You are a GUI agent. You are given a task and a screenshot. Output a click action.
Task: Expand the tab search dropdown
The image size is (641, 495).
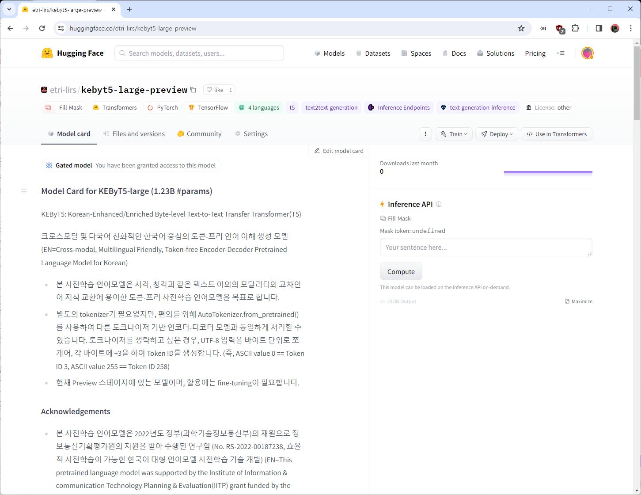click(x=9, y=9)
